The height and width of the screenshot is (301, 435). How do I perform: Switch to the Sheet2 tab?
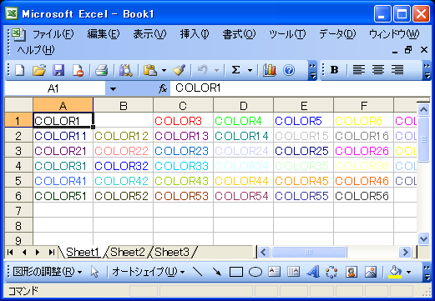coord(128,253)
